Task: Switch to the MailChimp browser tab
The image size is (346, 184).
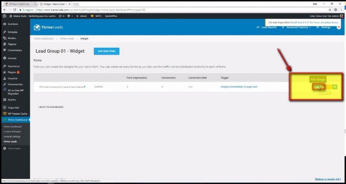Action: (19, 4)
